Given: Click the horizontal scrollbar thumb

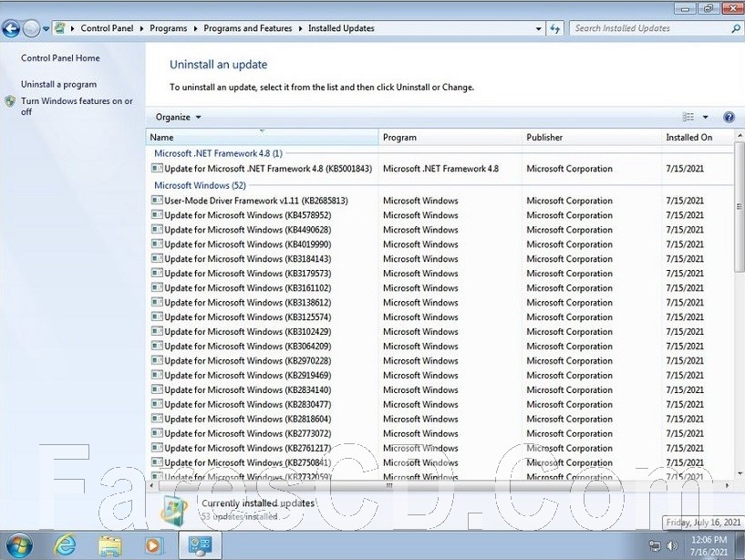Looking at the screenshot, I should [389, 485].
